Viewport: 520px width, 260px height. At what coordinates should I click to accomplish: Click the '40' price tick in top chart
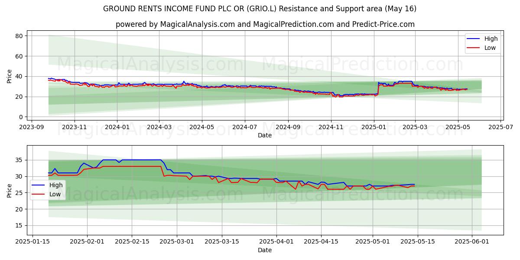click(x=19, y=77)
